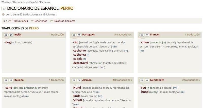Open the German word Hund

click(77, 88)
